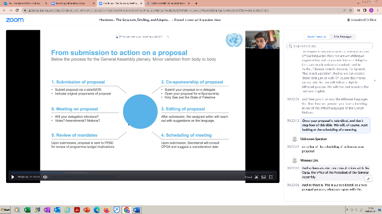This screenshot has width=382, height=214.
Task: Click the pencil edit icon on transcript entry
Action: point(368,178)
